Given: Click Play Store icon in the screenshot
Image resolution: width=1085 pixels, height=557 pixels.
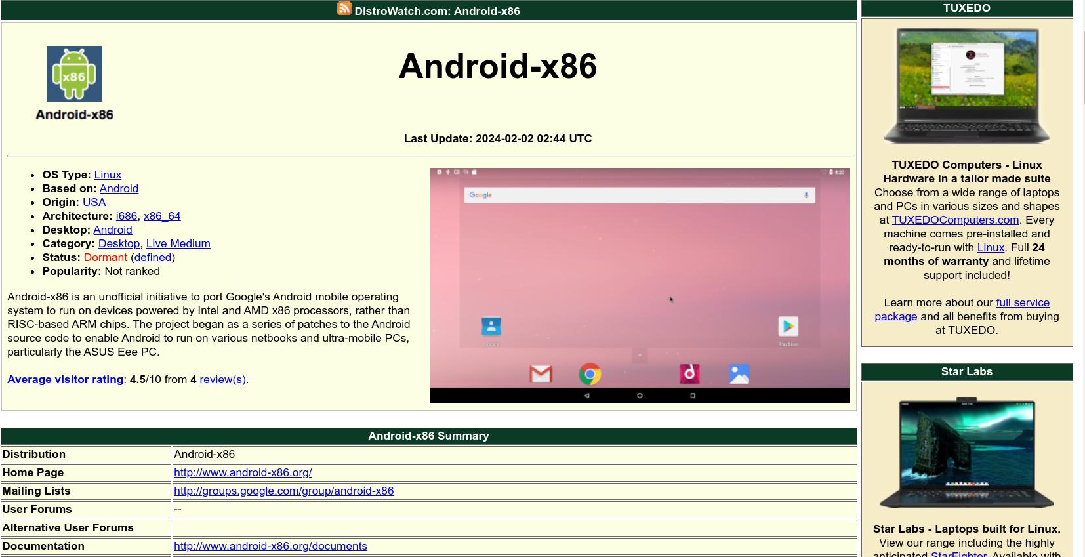Looking at the screenshot, I should 788,326.
